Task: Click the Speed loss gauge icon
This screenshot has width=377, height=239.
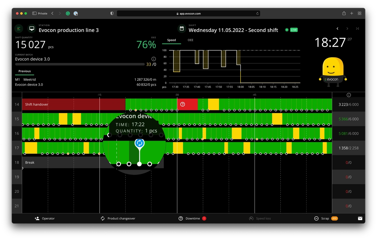Action: 251,219
